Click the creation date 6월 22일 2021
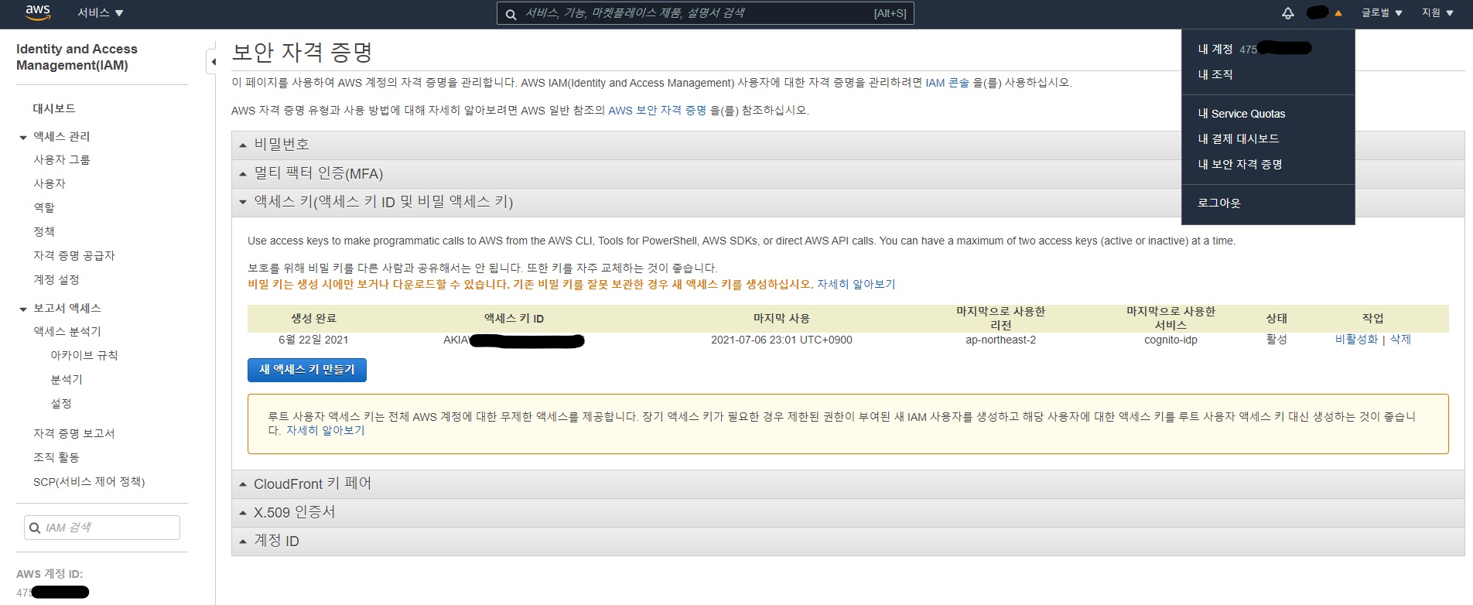The width and height of the screenshot is (1473, 605). pyautogui.click(x=313, y=340)
